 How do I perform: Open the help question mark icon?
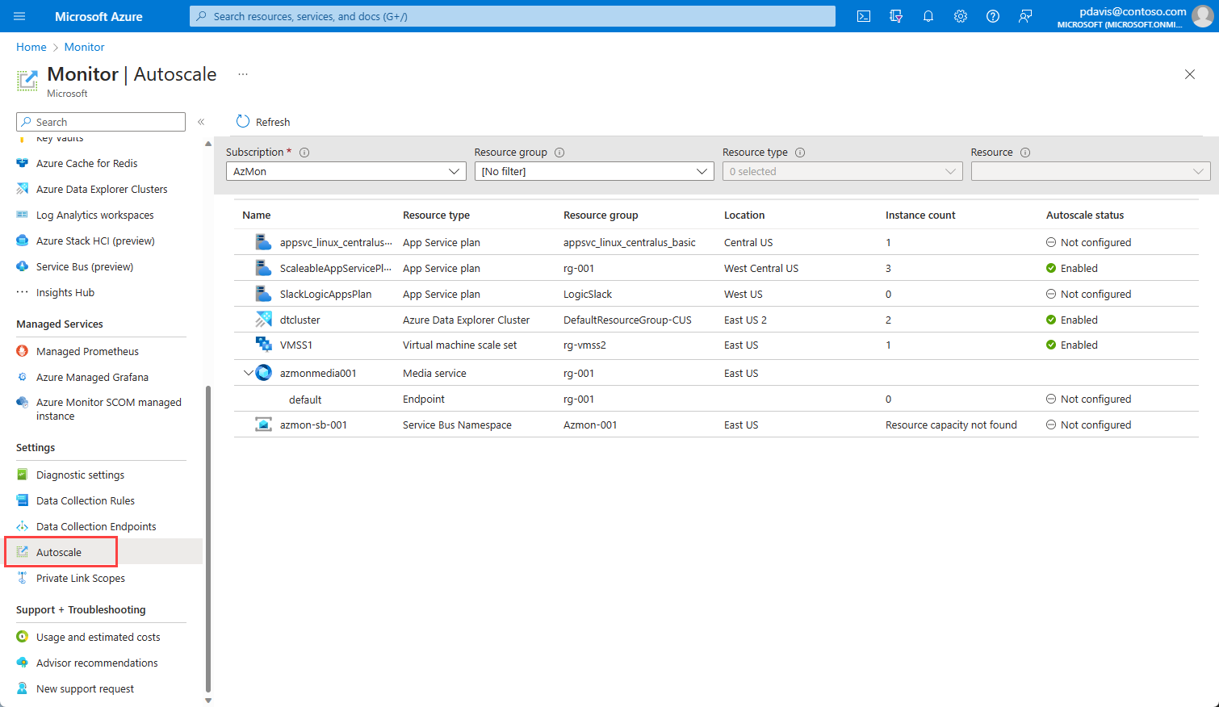(x=992, y=16)
